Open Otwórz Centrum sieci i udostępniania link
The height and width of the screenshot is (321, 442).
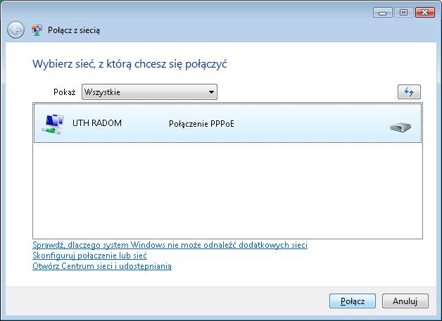click(x=102, y=266)
